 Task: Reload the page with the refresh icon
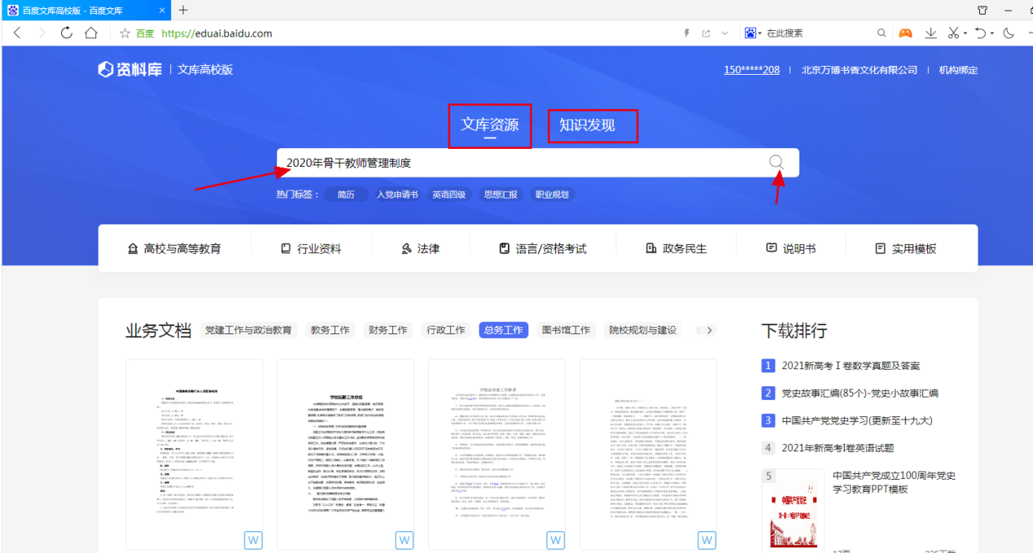(x=67, y=33)
